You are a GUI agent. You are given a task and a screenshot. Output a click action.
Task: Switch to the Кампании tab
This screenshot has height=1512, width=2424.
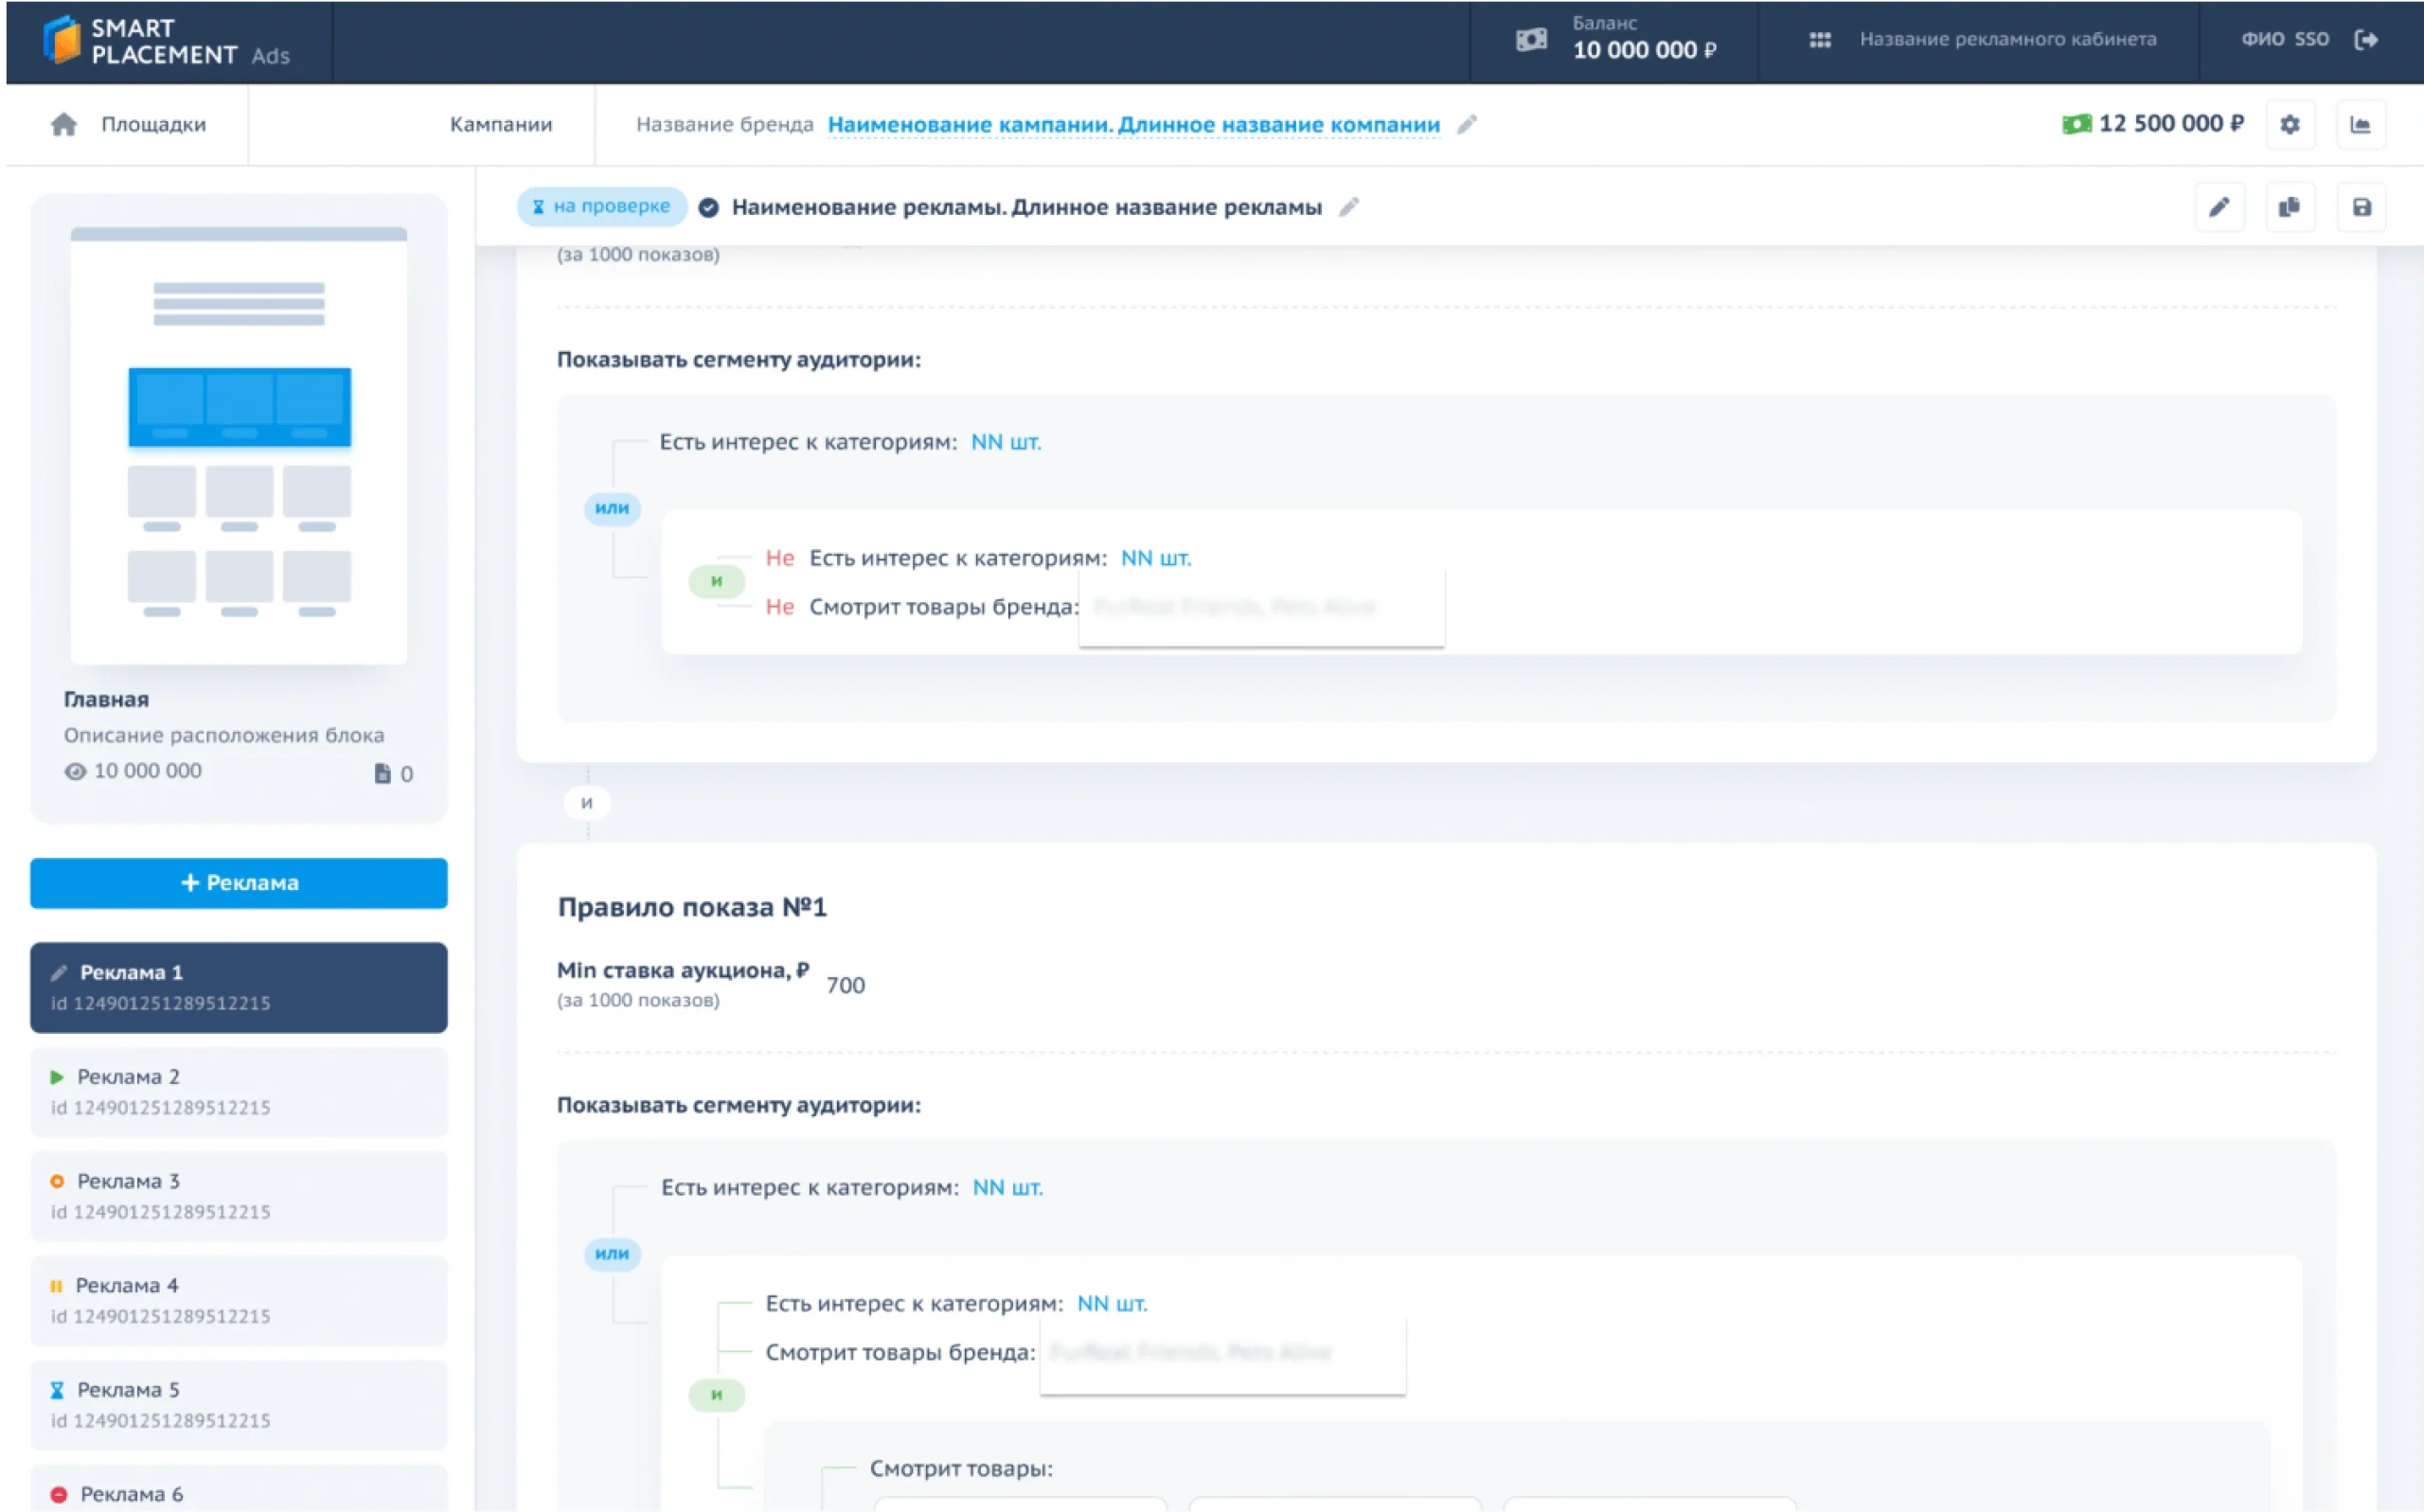coord(500,125)
